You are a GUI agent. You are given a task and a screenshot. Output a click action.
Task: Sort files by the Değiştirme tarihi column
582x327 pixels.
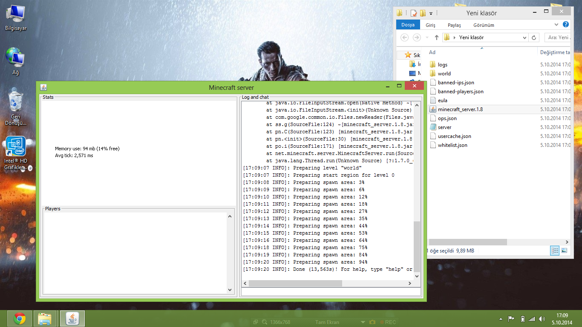coord(555,52)
